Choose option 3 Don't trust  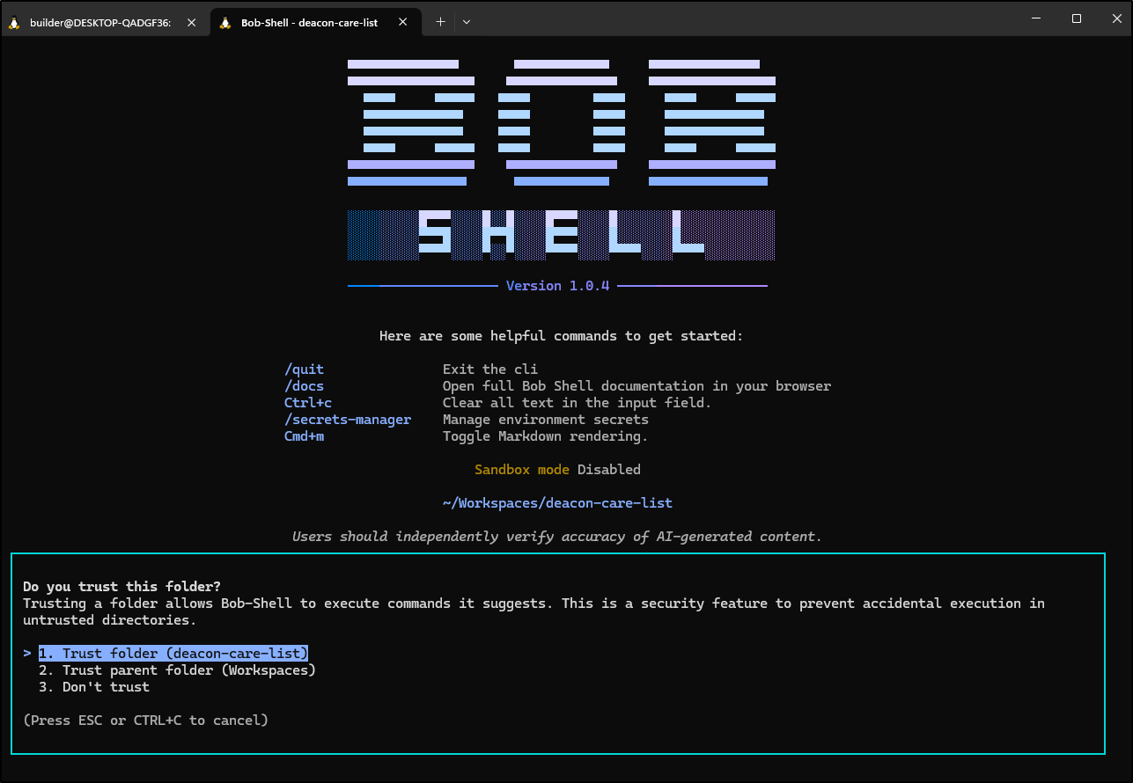tap(94, 687)
